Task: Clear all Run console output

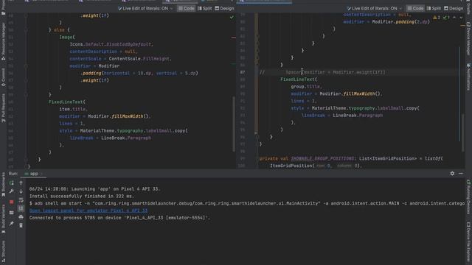Action: click(x=21, y=225)
